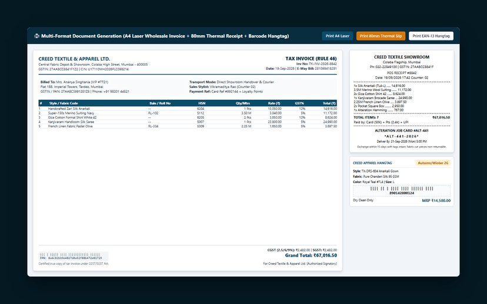Click the Kanjivaram Handloom Silk Saree row
This screenshot has height=304, width=487.
coord(188,122)
